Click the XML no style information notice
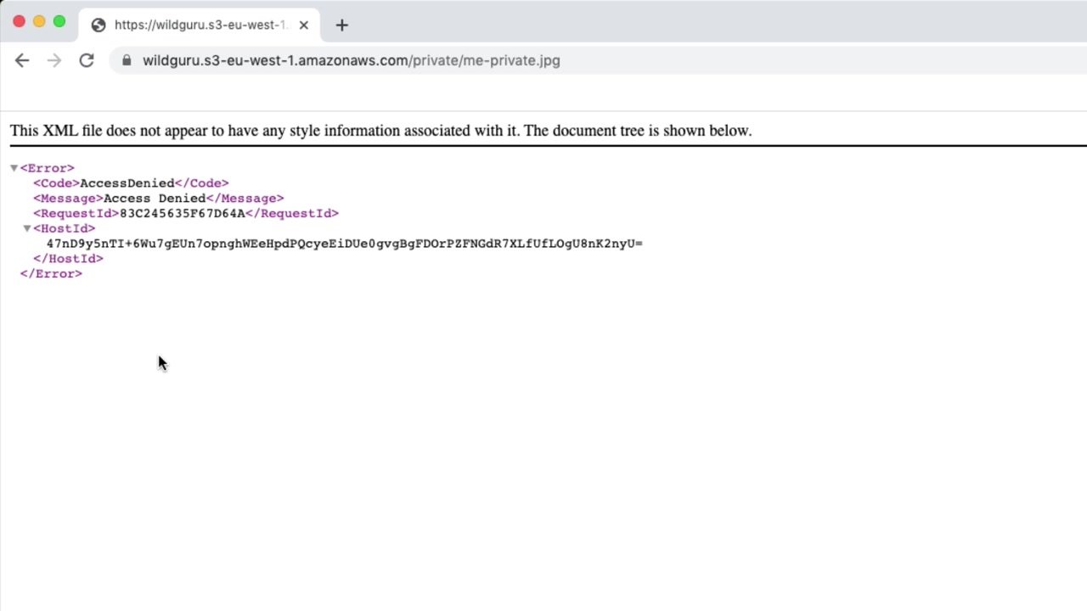The width and height of the screenshot is (1087, 611). pyautogui.click(x=380, y=131)
